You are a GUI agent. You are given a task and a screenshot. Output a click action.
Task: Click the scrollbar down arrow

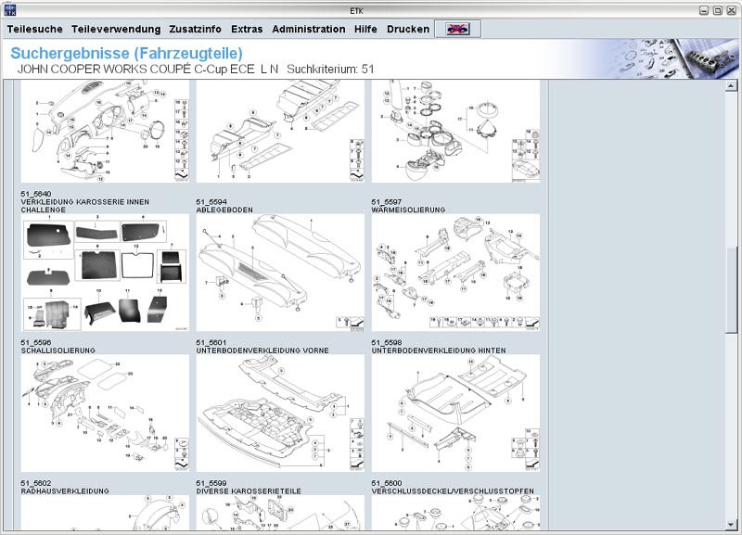pyautogui.click(x=734, y=525)
